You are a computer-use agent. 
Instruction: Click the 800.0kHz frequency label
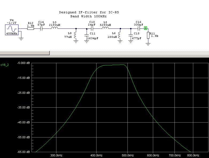193,155
